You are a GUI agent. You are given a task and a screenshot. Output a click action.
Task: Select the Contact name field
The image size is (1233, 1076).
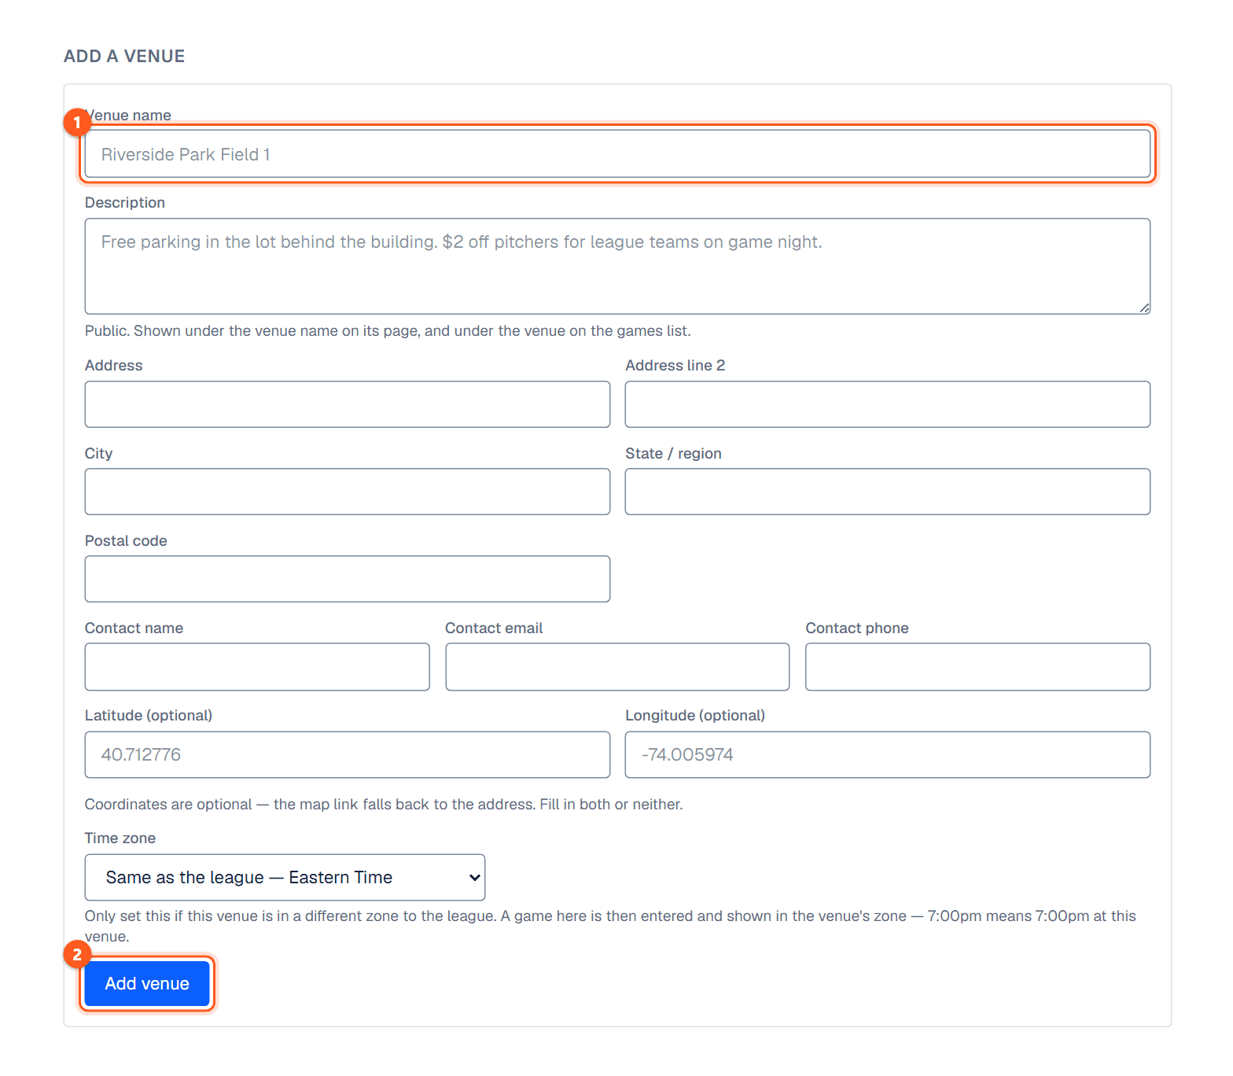coord(257,667)
